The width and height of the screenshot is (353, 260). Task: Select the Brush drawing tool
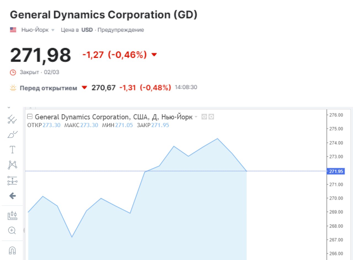tap(12, 135)
